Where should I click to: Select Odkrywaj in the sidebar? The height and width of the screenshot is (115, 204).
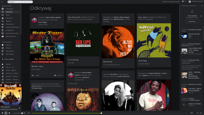[x=9, y=12]
